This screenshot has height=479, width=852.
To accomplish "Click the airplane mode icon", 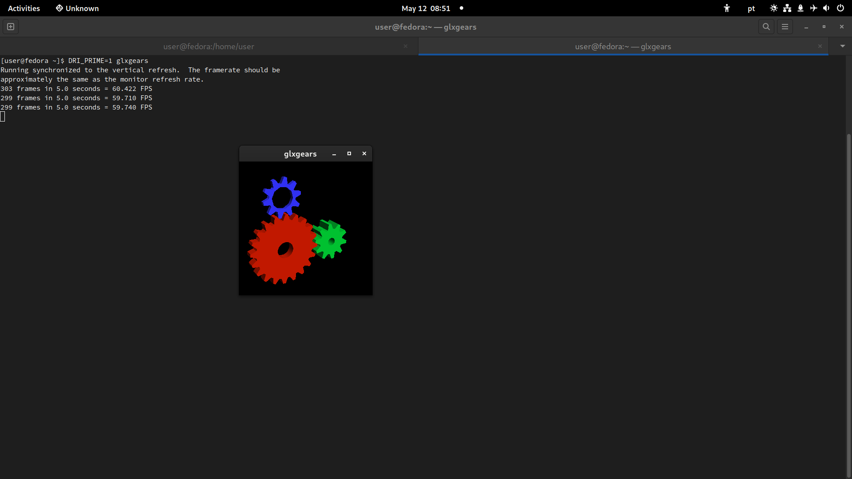I will click(813, 8).
